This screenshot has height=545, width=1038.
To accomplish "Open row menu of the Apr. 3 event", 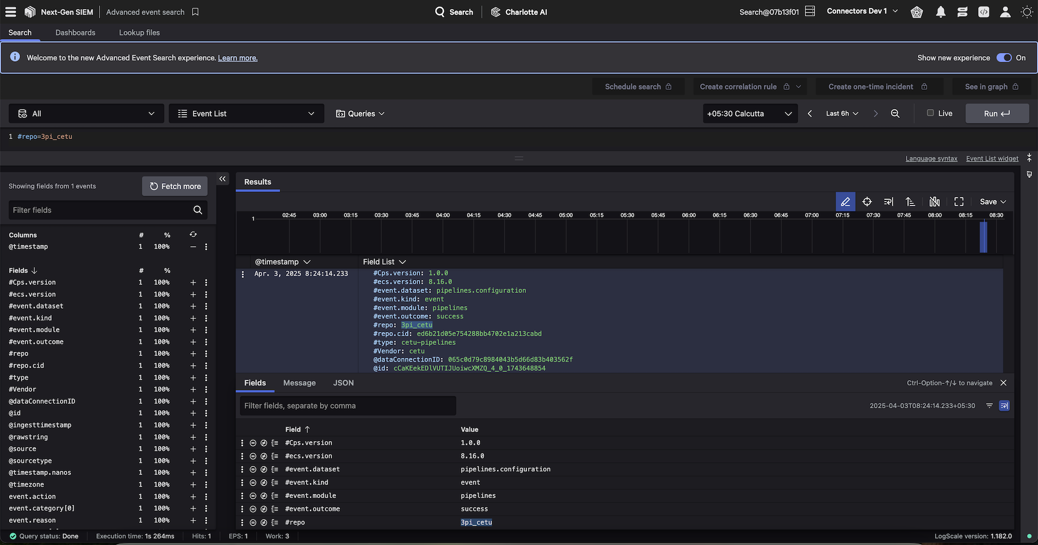I will (243, 274).
